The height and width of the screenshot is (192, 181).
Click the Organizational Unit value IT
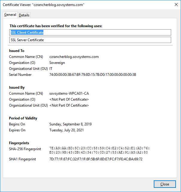[x=51, y=69]
